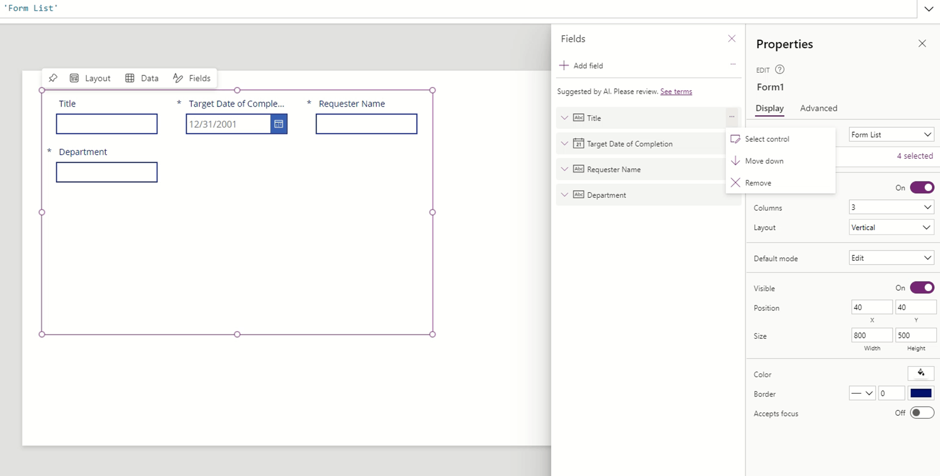Click text type icon of Requester Name

click(x=579, y=169)
